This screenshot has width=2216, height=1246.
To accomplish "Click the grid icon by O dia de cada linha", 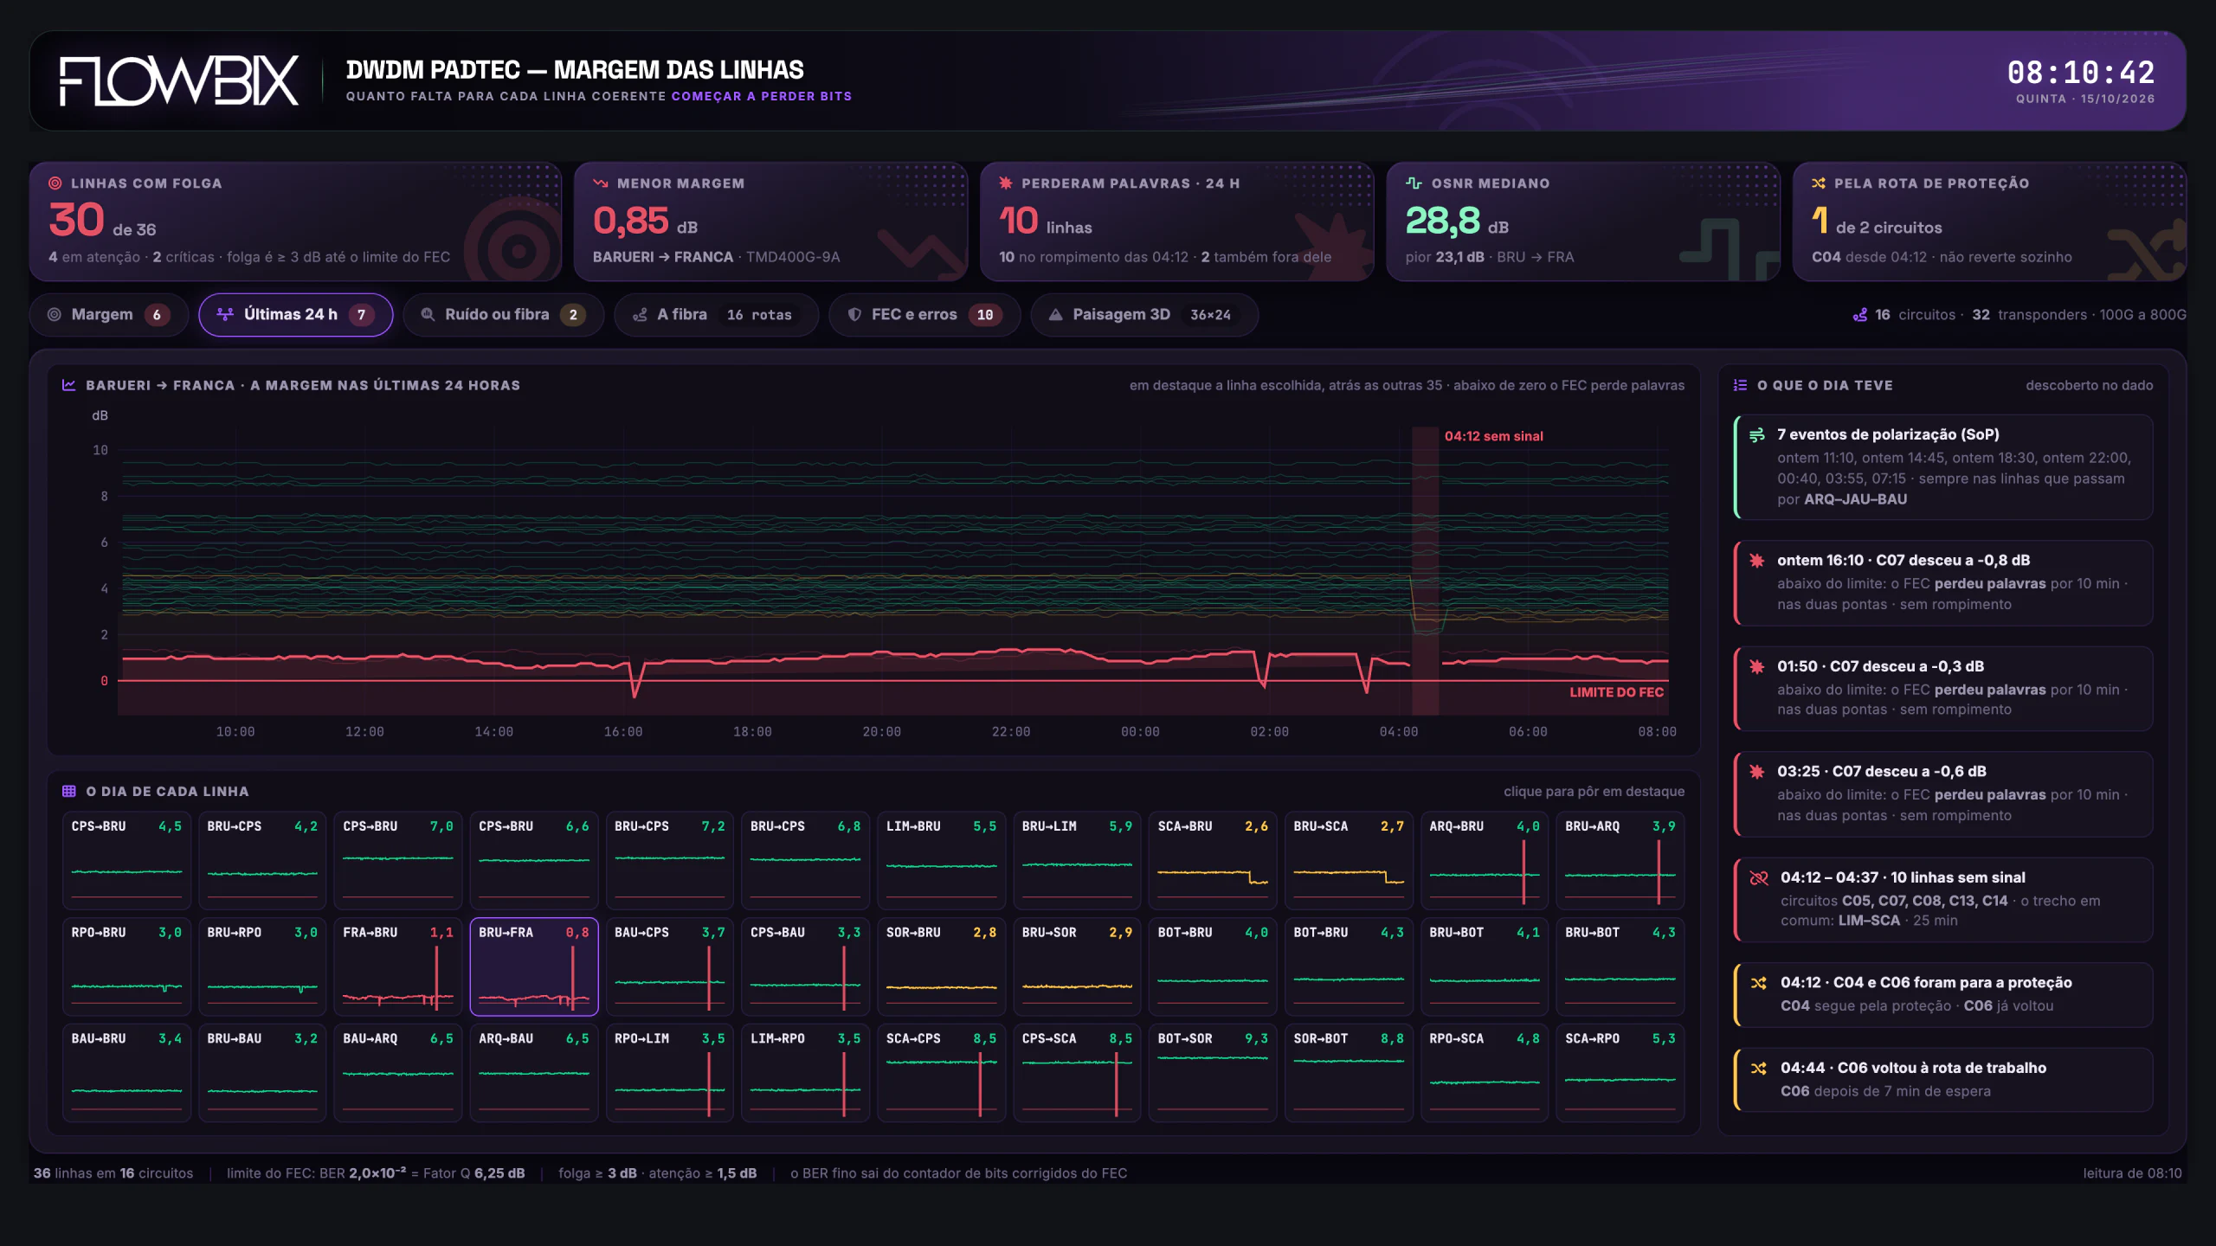I will [69, 791].
